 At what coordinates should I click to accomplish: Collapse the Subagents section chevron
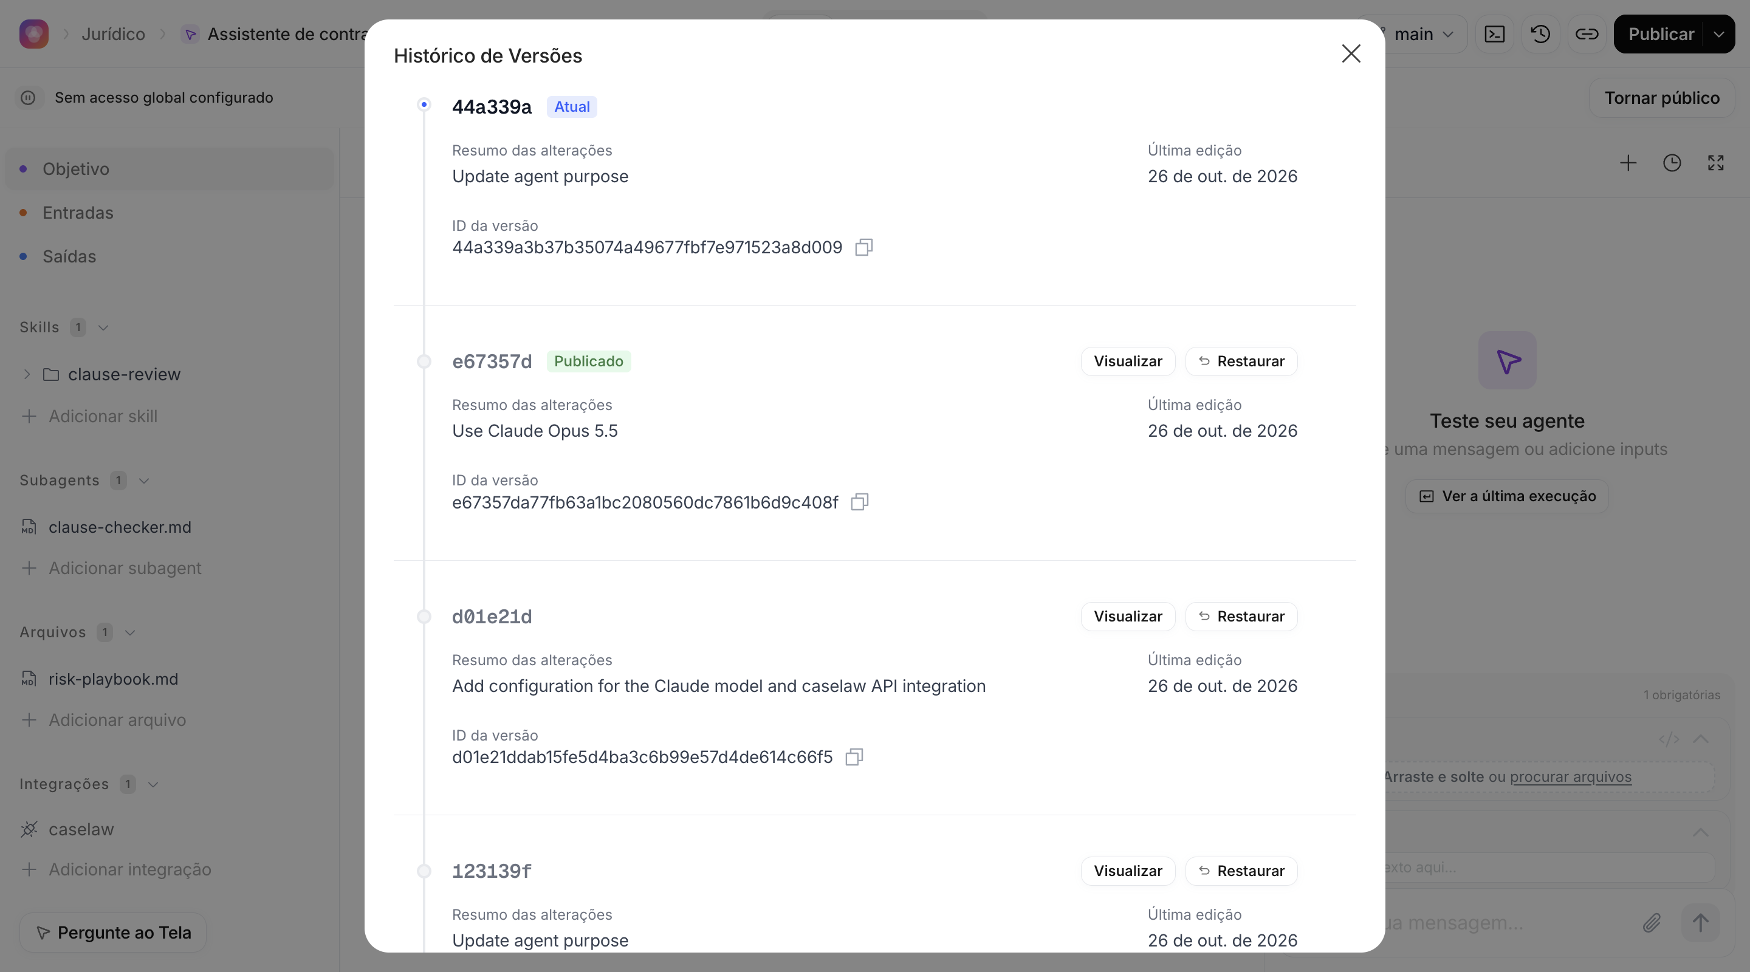point(144,480)
